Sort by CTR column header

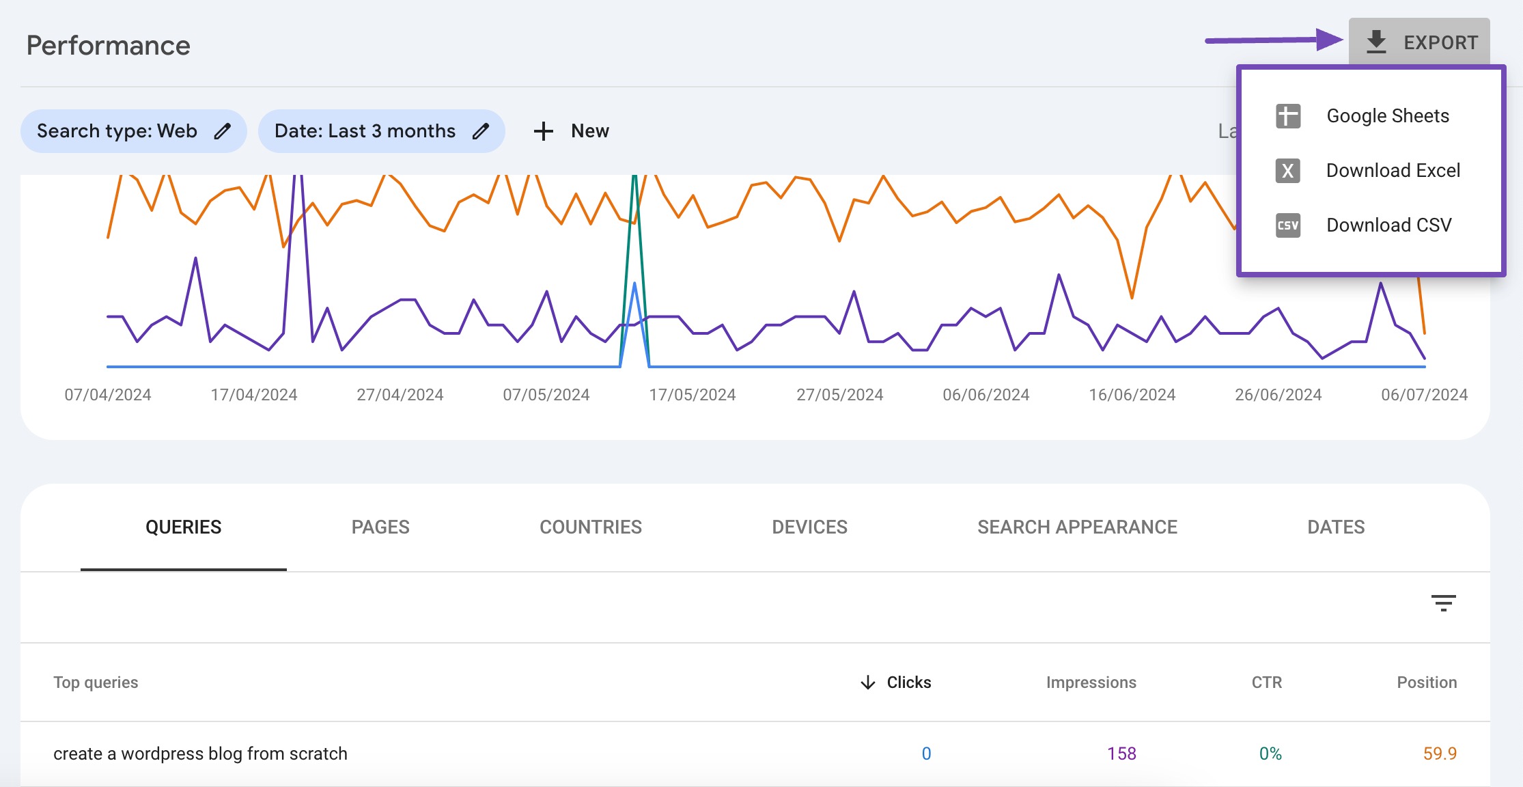click(x=1267, y=682)
